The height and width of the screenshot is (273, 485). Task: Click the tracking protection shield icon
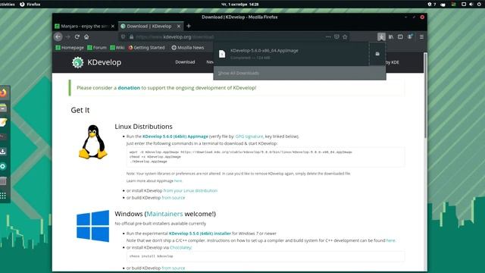pos(123,37)
